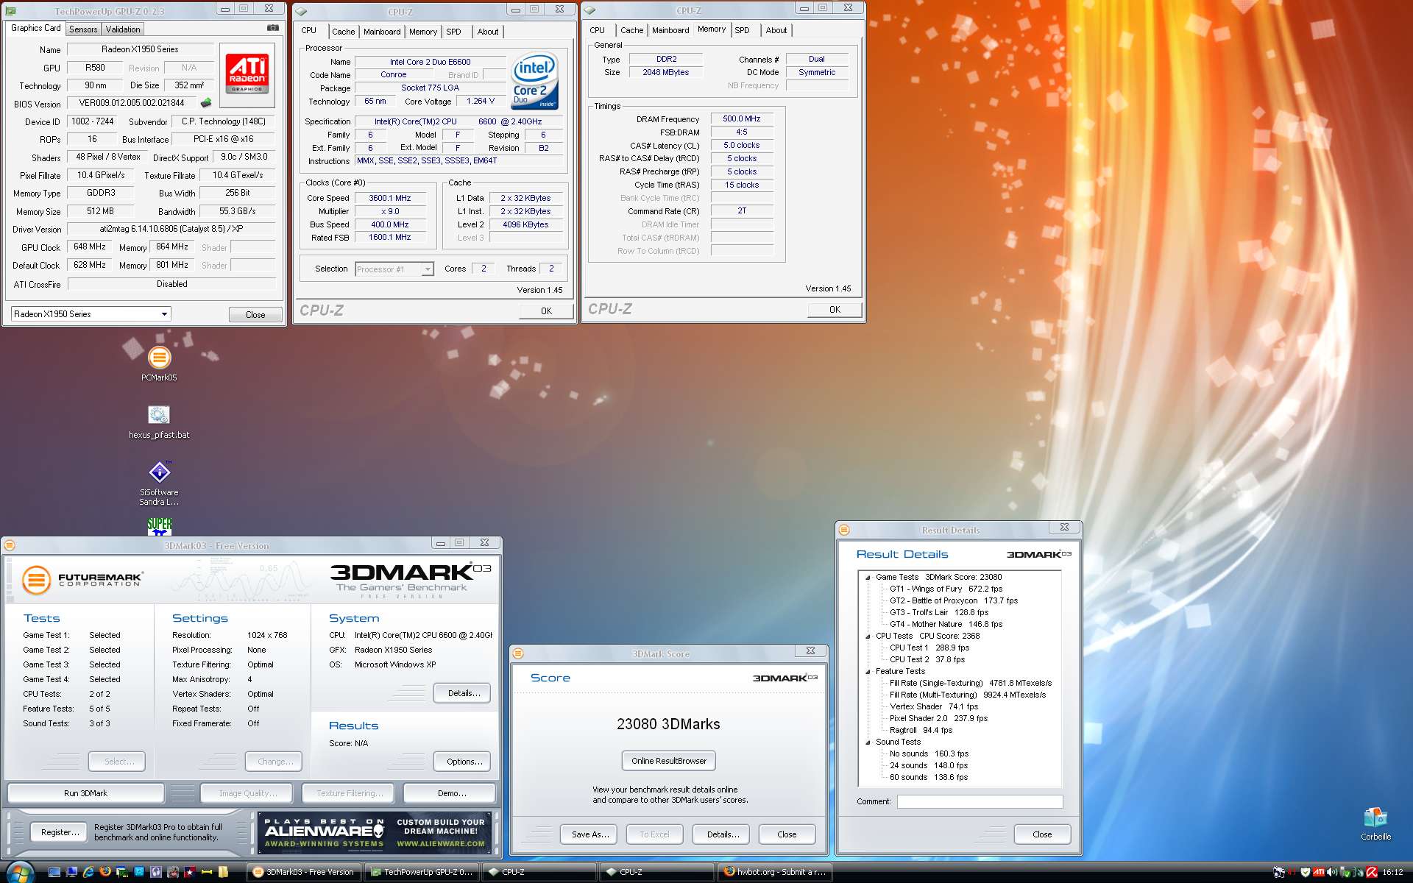Click Close in the 3DMark Score window

(787, 834)
